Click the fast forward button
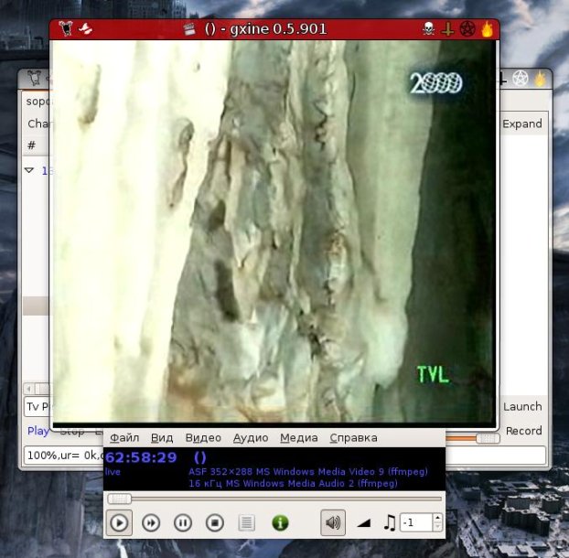The image size is (569, 558). 151,523
